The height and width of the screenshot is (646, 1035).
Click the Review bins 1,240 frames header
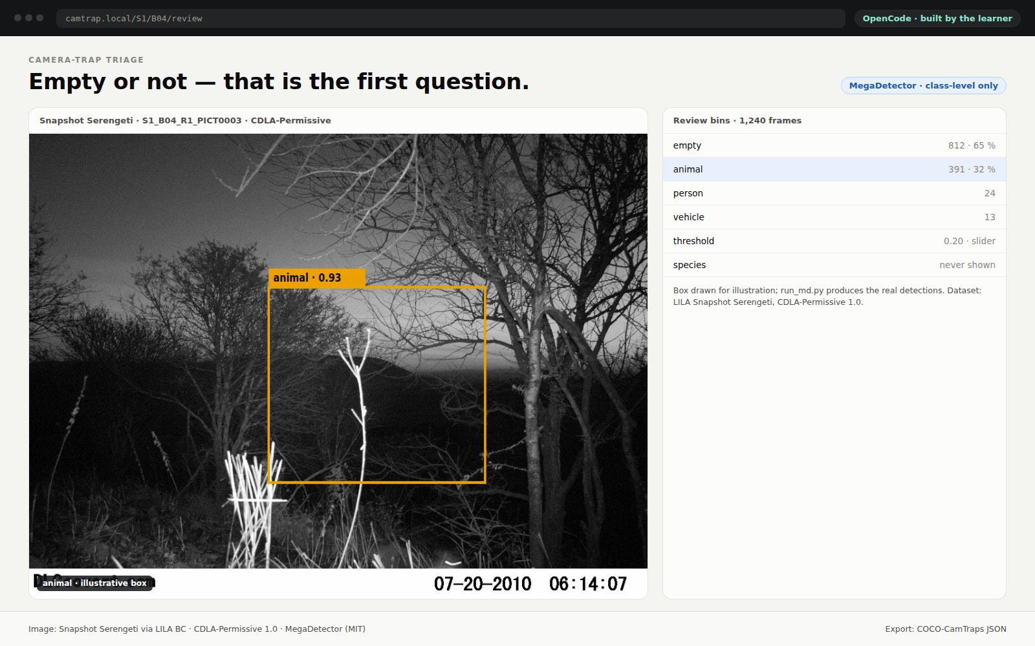coord(737,120)
